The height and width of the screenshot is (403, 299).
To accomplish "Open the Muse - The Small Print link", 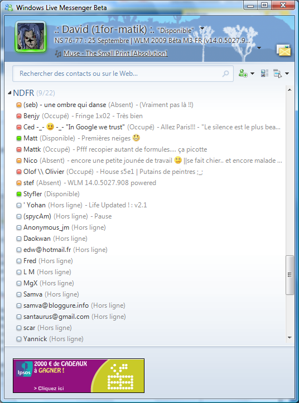I will pos(115,54).
